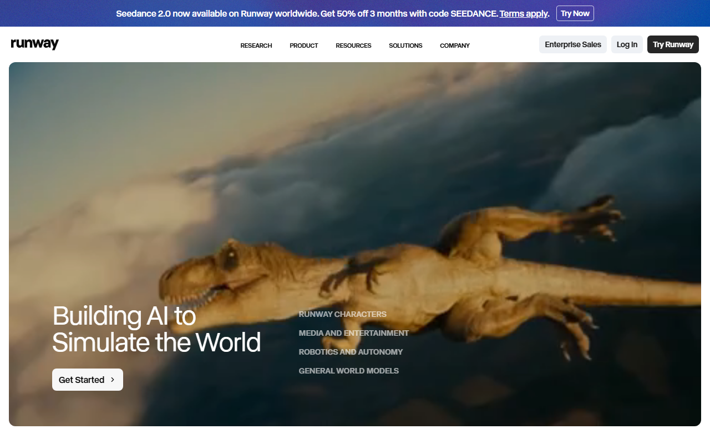Open the Product navigation menu
Image resolution: width=710 pixels, height=444 pixels.
[303, 46]
